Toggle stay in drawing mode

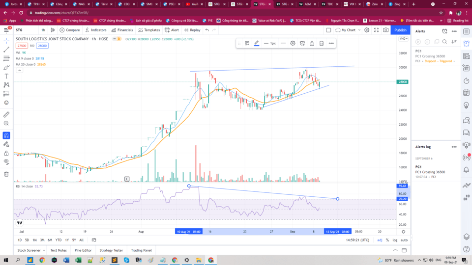[6, 144]
